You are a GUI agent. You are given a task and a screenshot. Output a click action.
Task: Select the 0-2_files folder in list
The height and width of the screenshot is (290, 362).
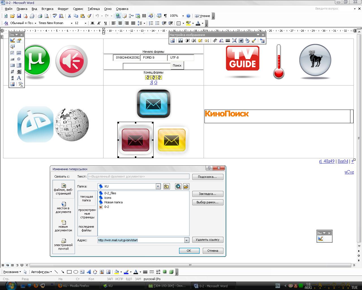click(x=110, y=193)
